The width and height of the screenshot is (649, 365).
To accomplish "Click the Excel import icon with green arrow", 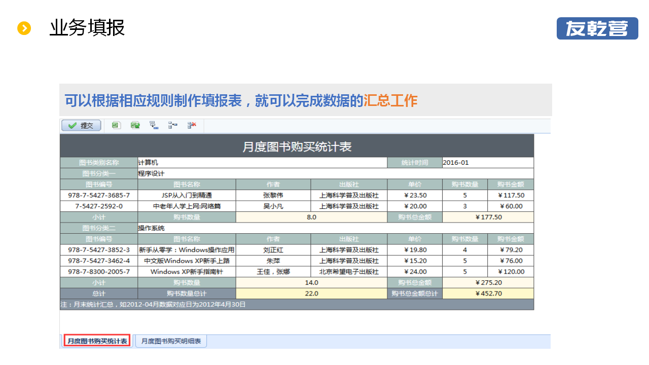I will [135, 125].
